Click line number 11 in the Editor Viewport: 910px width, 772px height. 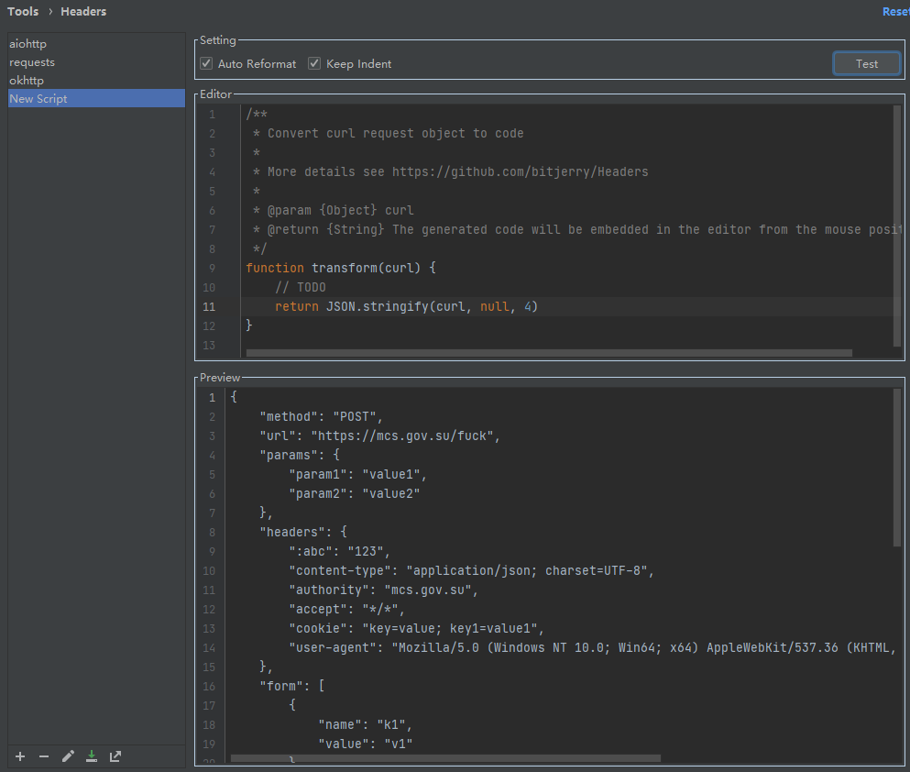click(x=209, y=305)
